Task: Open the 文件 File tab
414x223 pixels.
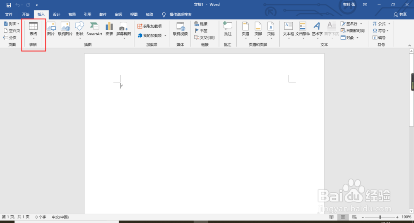Action: [9, 14]
